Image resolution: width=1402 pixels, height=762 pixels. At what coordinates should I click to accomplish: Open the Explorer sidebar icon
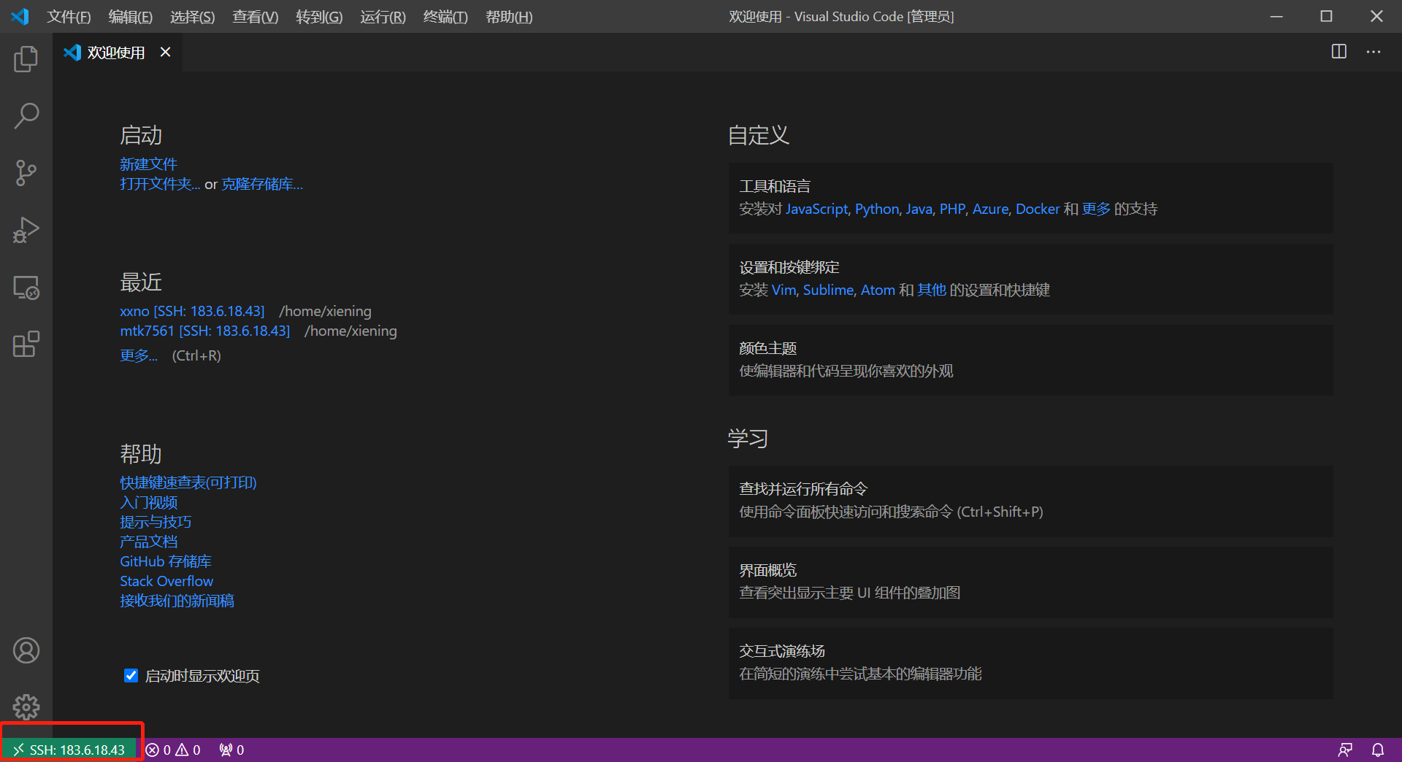tap(26, 59)
